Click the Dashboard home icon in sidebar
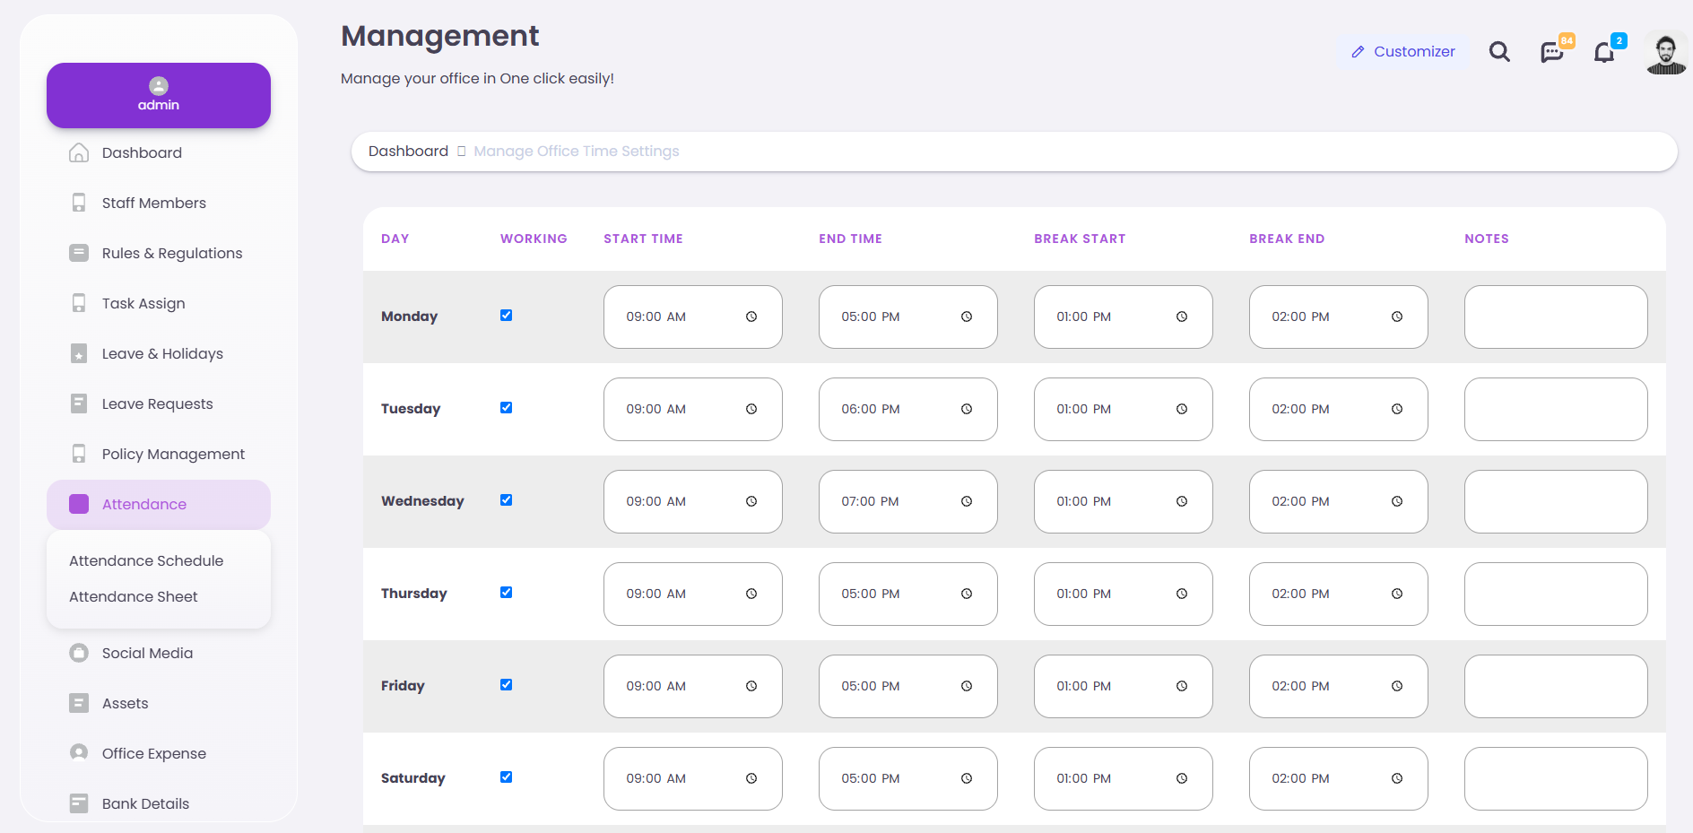1693x833 pixels. pos(79,152)
